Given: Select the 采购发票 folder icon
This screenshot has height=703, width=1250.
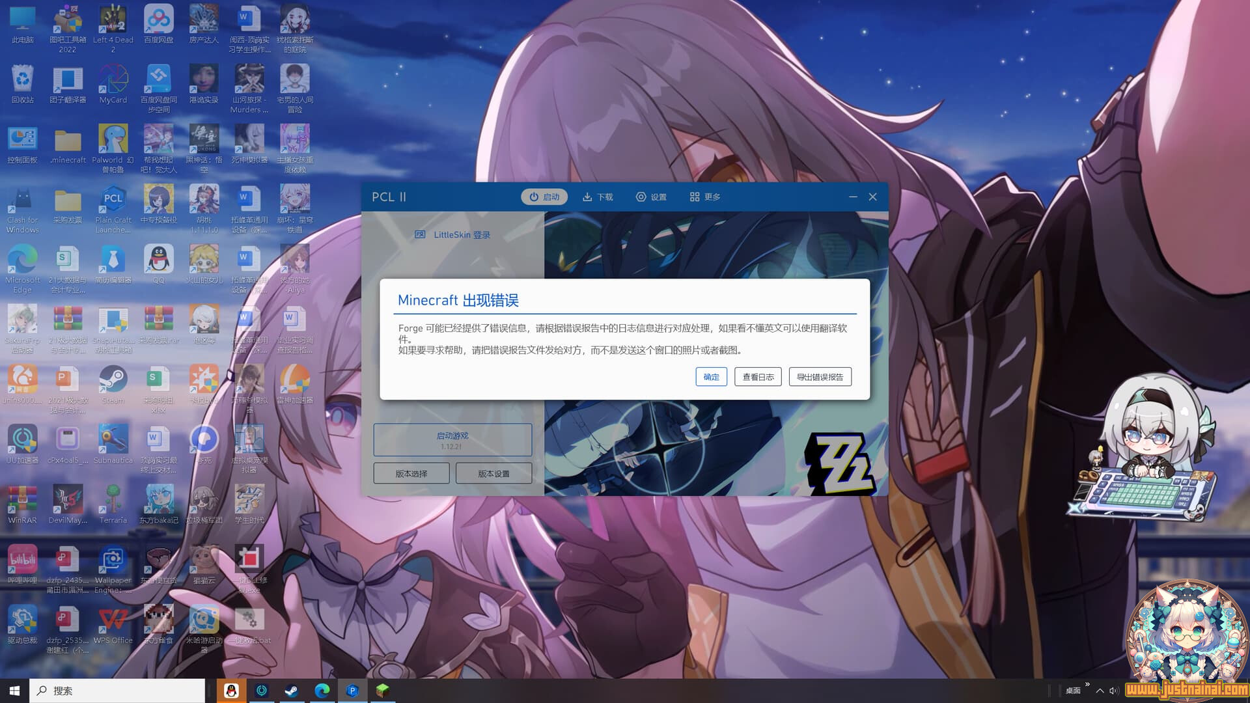Looking at the screenshot, I should [68, 206].
